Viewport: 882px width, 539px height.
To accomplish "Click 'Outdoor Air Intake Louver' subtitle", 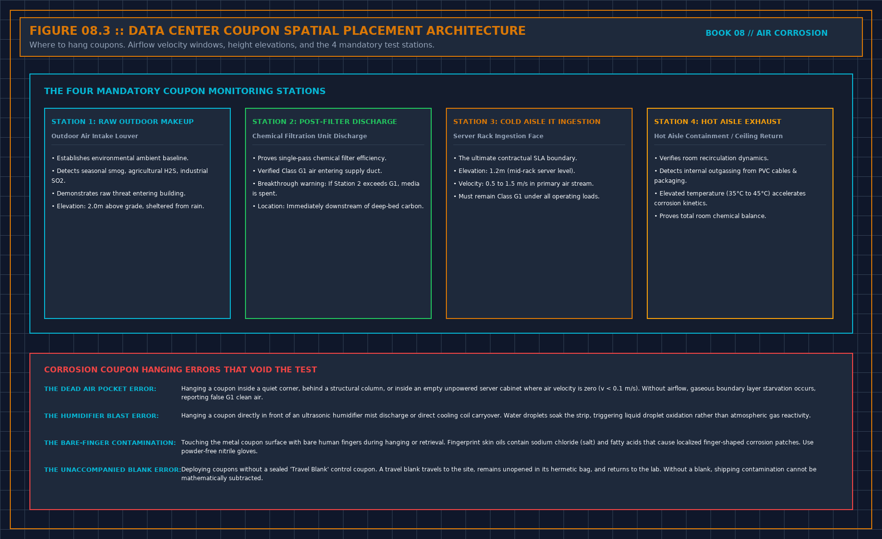I will [95, 136].
